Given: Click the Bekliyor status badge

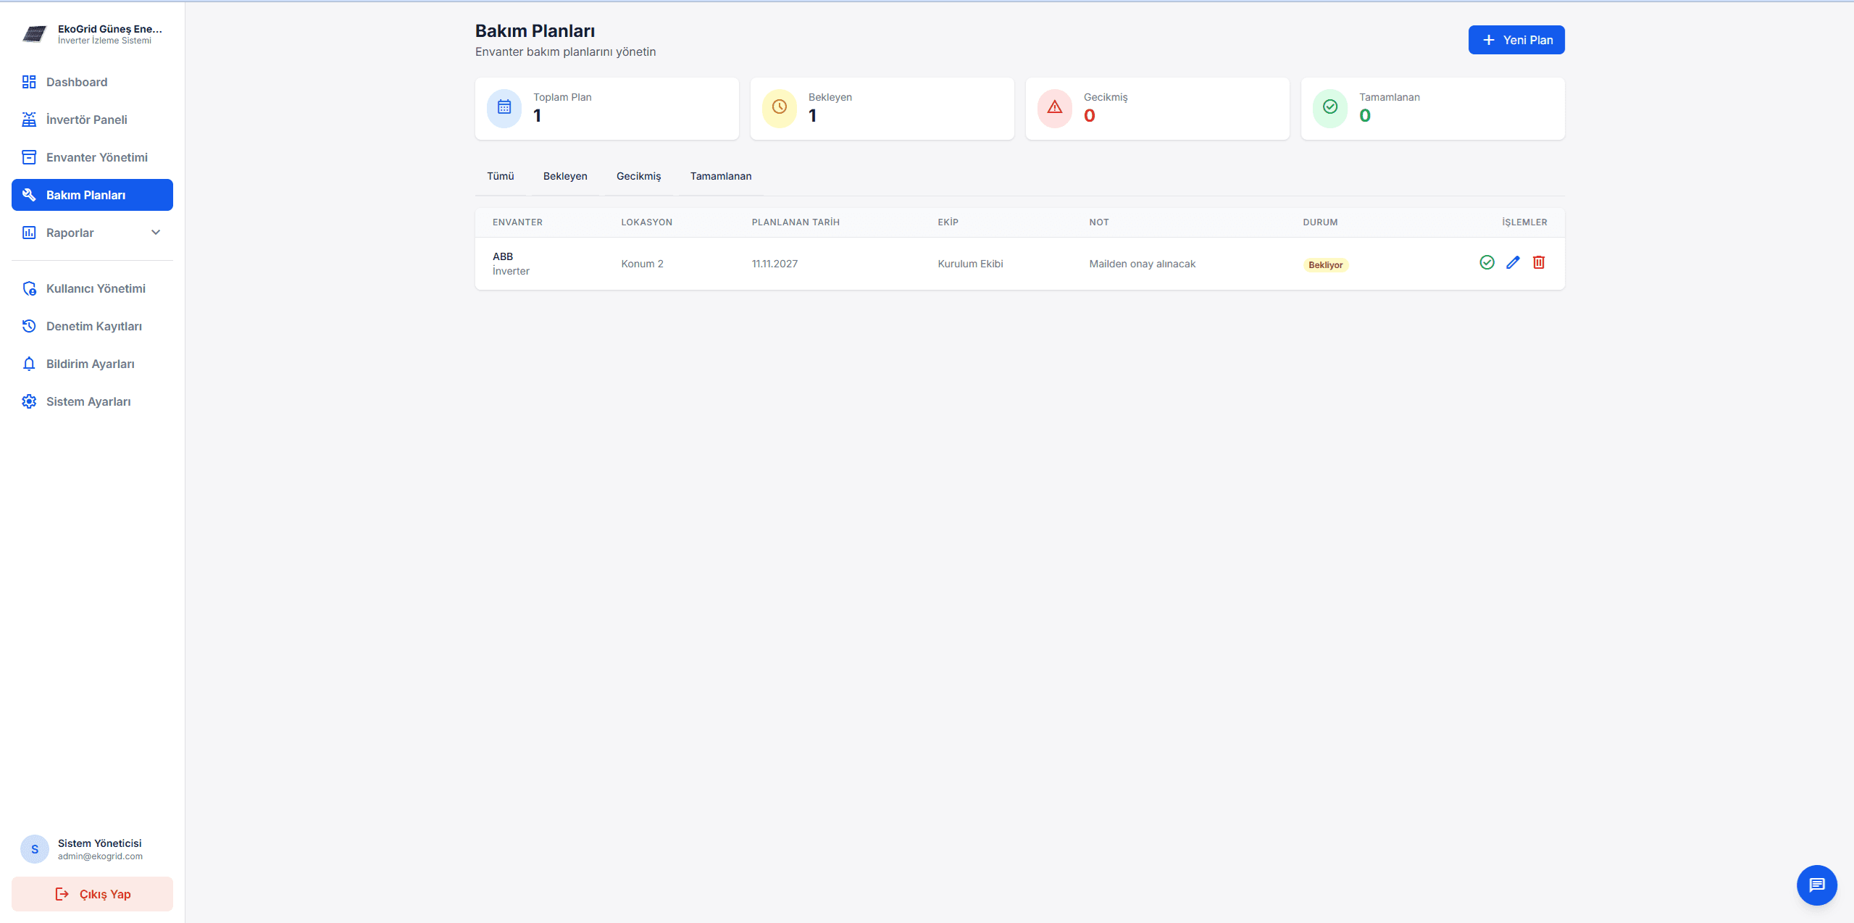Looking at the screenshot, I should pyautogui.click(x=1325, y=265).
